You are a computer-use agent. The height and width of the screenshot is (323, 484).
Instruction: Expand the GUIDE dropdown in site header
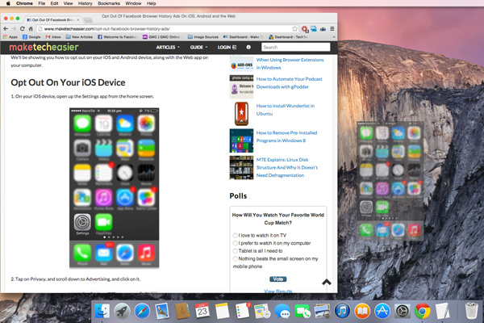coord(198,48)
